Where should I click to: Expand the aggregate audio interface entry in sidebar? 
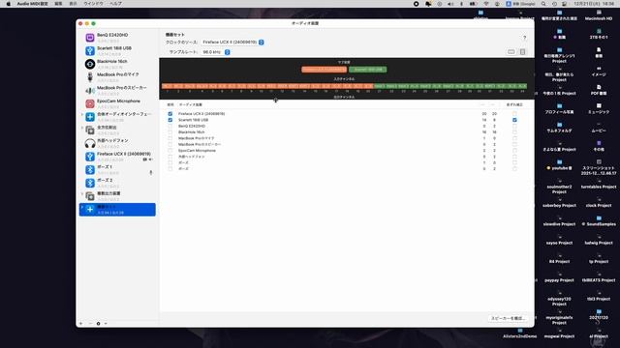click(82, 114)
